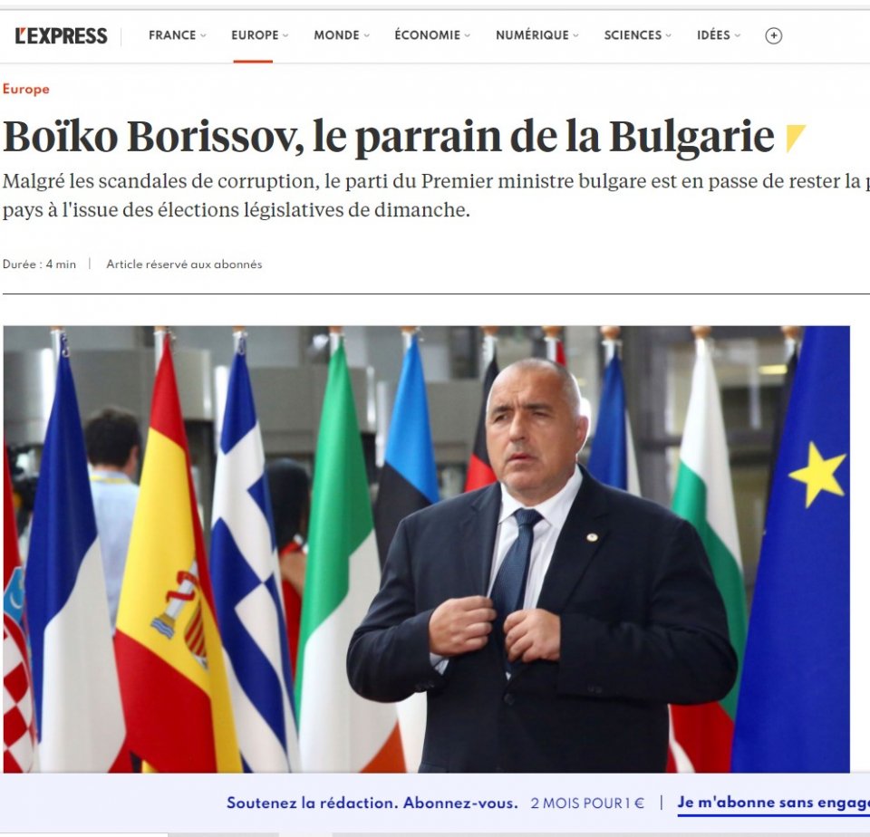Expand the Sciences dropdown chevron
870x837 pixels.
pyautogui.click(x=669, y=35)
